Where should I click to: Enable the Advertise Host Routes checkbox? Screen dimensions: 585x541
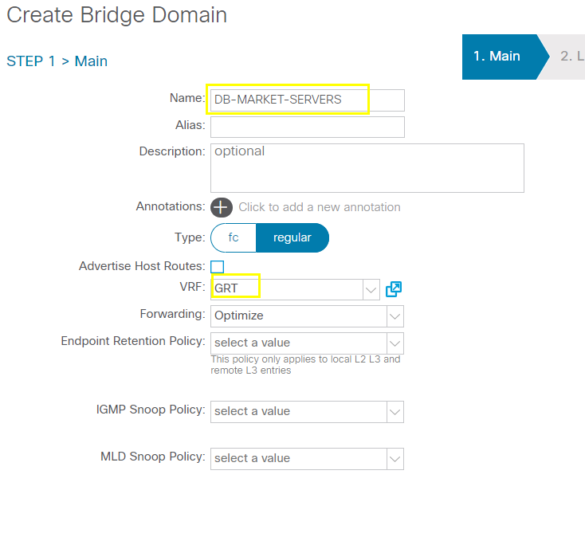point(217,267)
